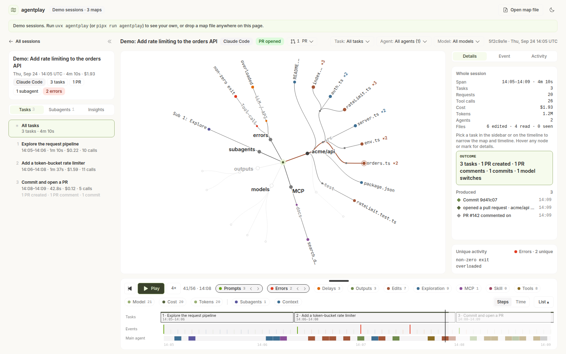Open the Agent: All agents dropdown
Image resolution: width=566 pixels, height=354 pixels.
(404, 41)
